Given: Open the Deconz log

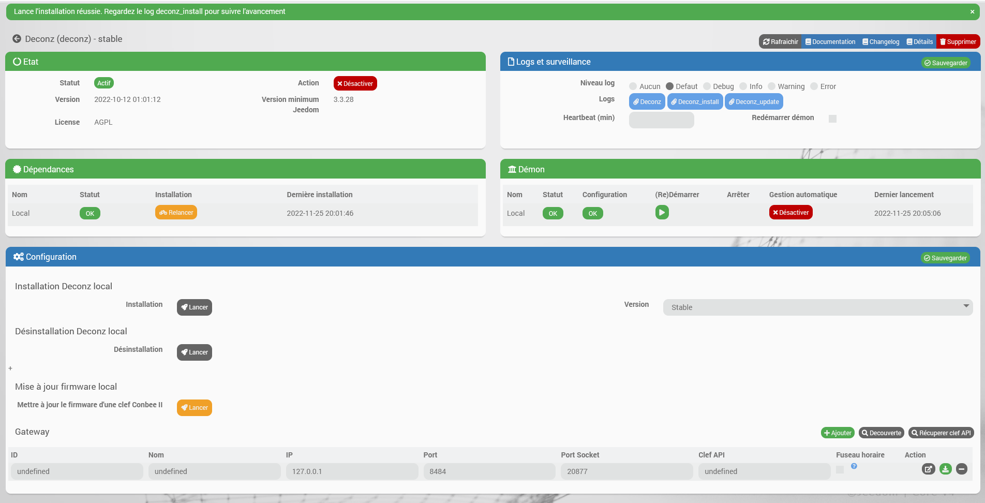Looking at the screenshot, I should [x=647, y=102].
